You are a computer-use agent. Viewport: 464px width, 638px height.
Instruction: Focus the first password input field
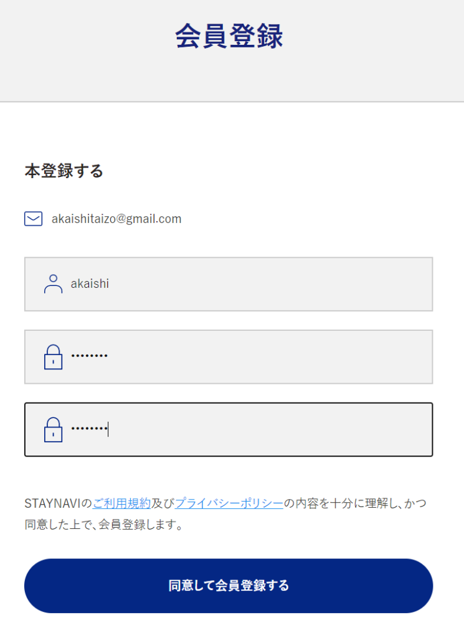(249, 357)
